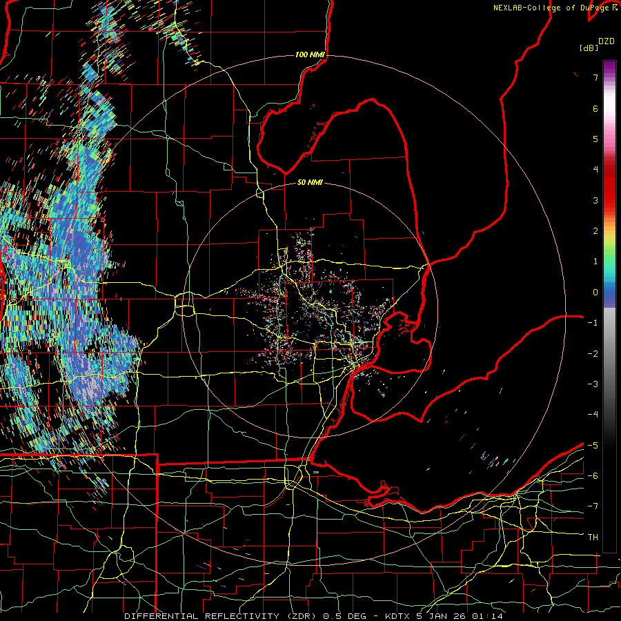Click the 7 dB scale value
Viewport: 621px width, 621px height.
(595, 77)
